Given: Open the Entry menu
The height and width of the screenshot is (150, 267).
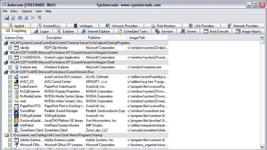Looking at the screenshot, I should click(x=14, y=11).
